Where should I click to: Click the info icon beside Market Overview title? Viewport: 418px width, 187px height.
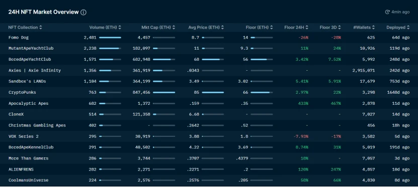click(83, 12)
